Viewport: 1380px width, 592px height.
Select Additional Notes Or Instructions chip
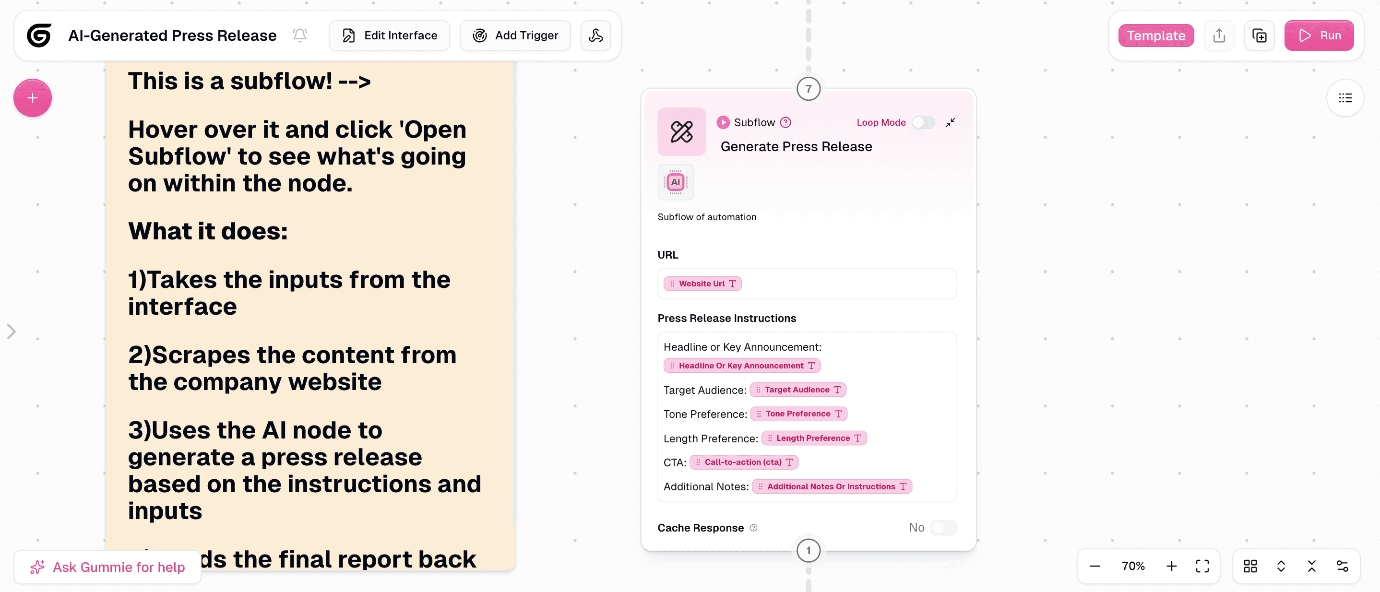832,486
